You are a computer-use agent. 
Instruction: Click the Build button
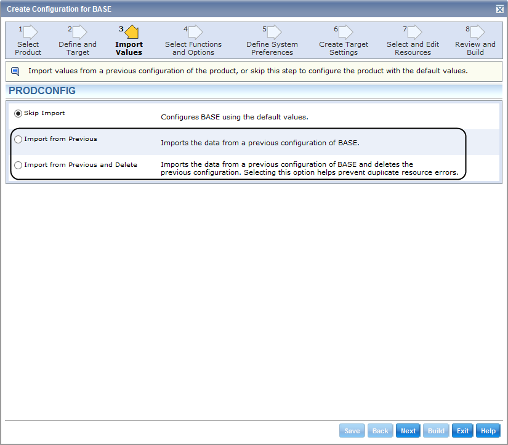[436, 430]
